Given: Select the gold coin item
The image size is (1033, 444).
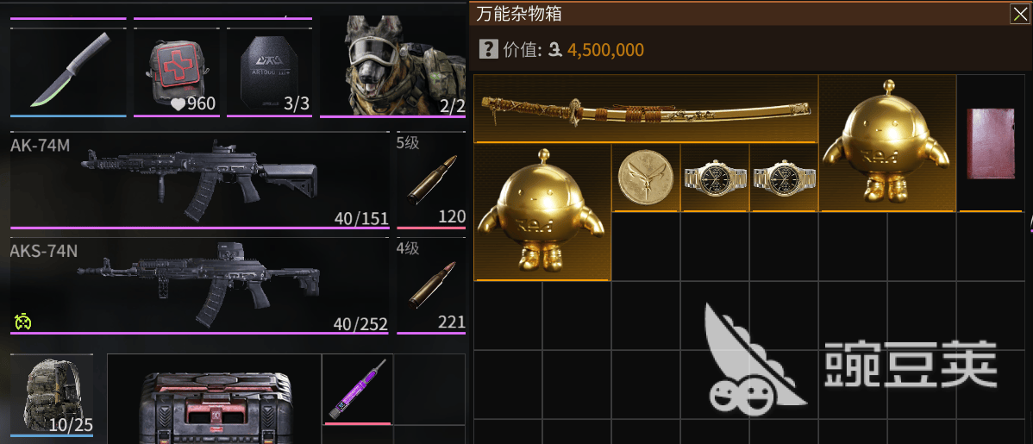Looking at the screenshot, I should coord(645,178).
